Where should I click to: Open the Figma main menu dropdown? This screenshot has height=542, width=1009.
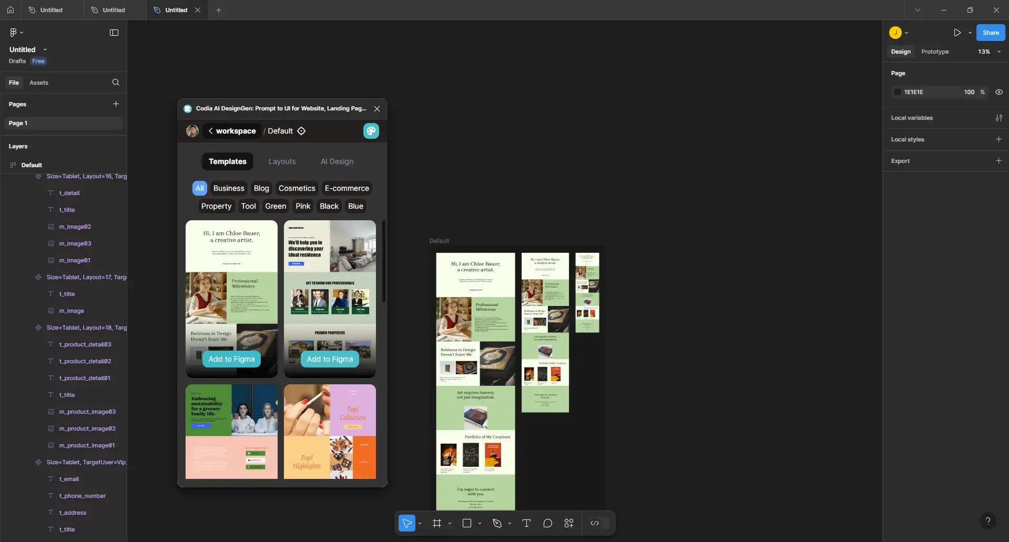coord(16,33)
